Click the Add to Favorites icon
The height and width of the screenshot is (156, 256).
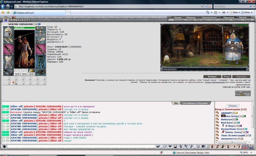coord(8,12)
